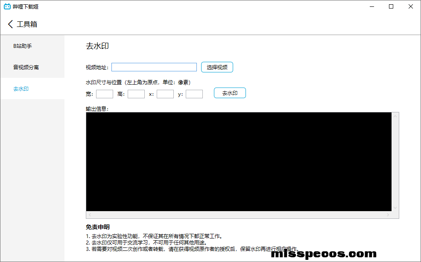Image resolution: width=421 pixels, height=262 pixels.
Task: Switch to 音视频分离 tab
Action: coord(32,67)
